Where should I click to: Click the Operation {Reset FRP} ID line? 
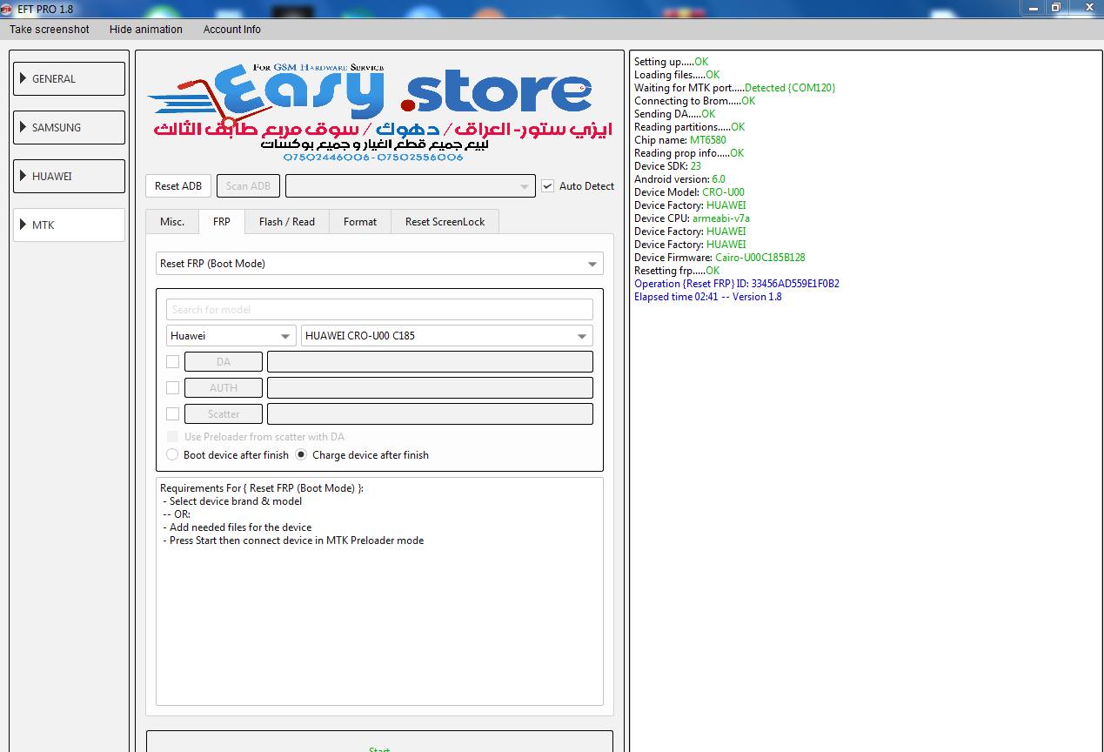click(737, 284)
